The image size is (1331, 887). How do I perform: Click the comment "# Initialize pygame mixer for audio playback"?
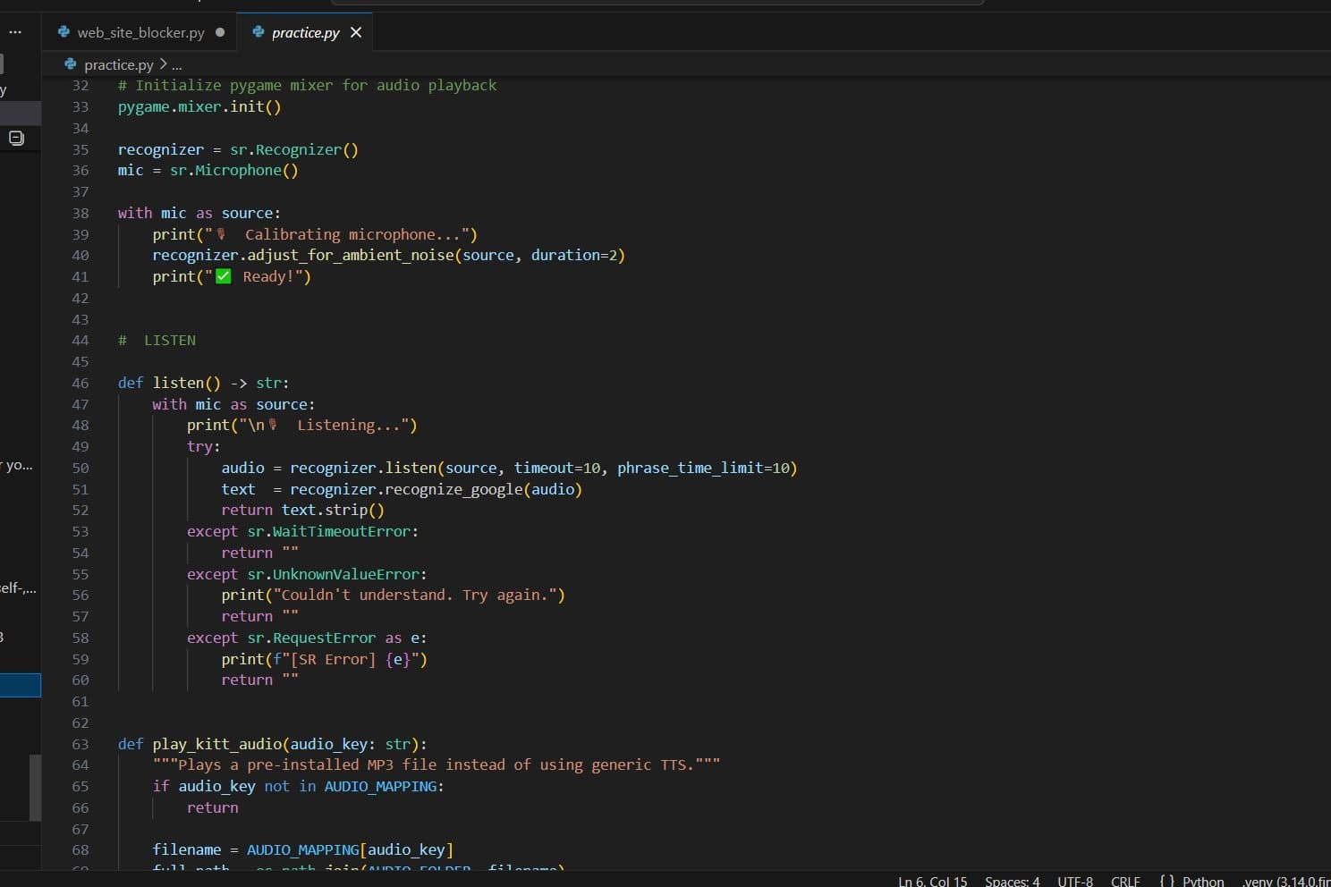click(x=307, y=85)
